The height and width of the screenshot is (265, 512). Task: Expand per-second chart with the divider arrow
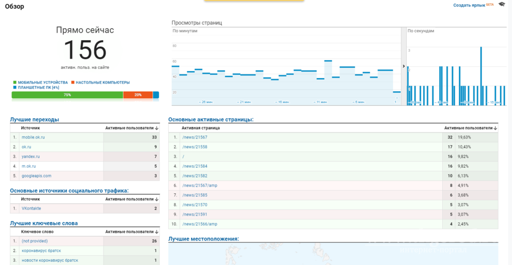(x=404, y=66)
